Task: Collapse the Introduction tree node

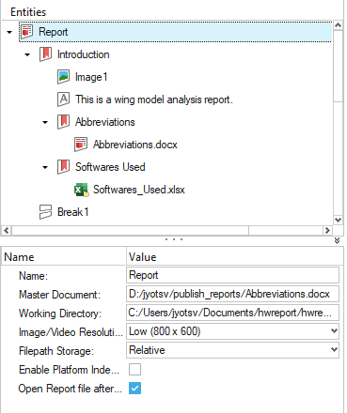Action: 27,54
